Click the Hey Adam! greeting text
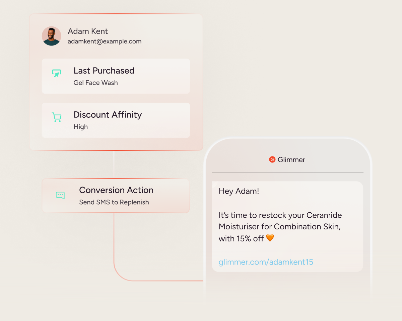The height and width of the screenshot is (321, 402). tap(239, 191)
